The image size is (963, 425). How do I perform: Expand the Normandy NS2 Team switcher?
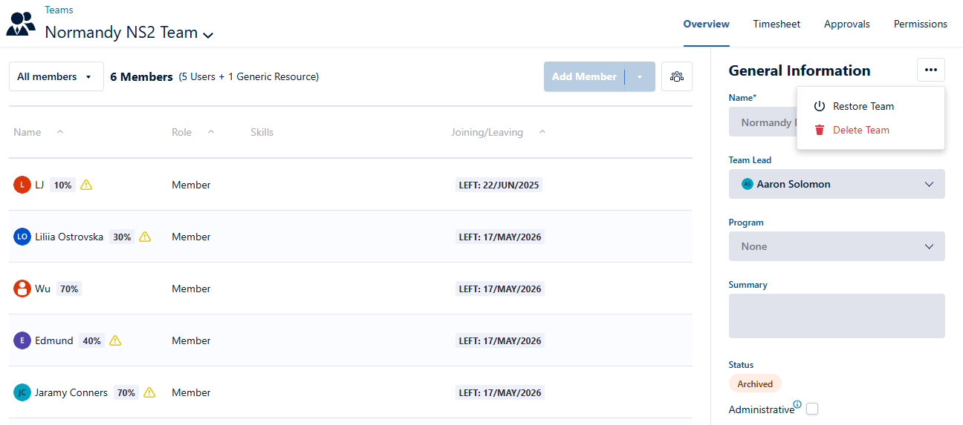tap(209, 34)
